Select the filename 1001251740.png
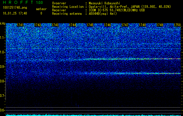The height and width of the screenshot is (116, 183). pyautogui.click(x=15, y=8)
